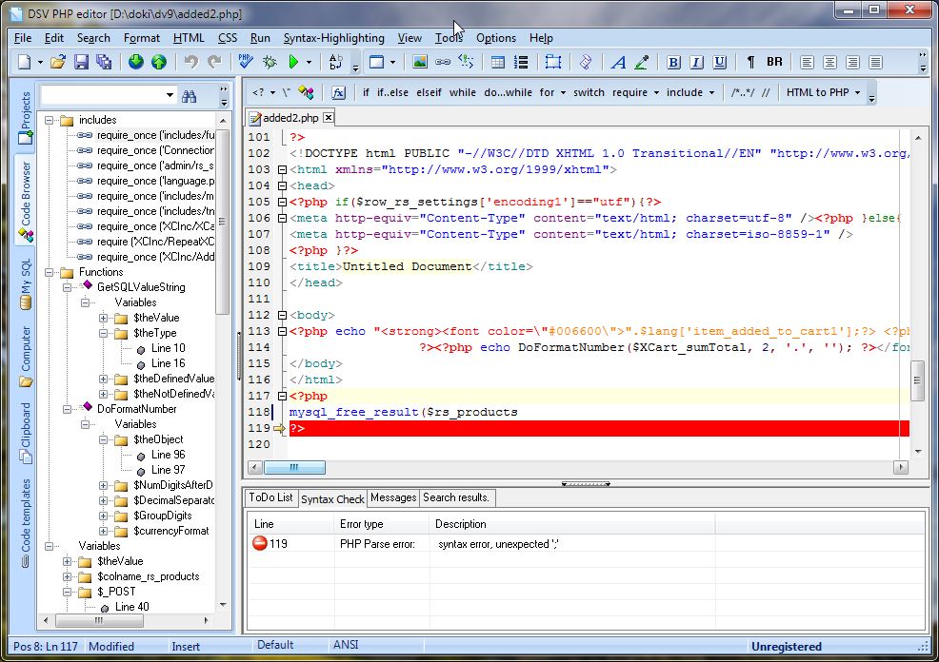
Task: Switch to the Search results tab
Action: click(456, 497)
